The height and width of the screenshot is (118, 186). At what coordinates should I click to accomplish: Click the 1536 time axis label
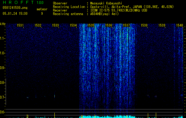[109, 25]
